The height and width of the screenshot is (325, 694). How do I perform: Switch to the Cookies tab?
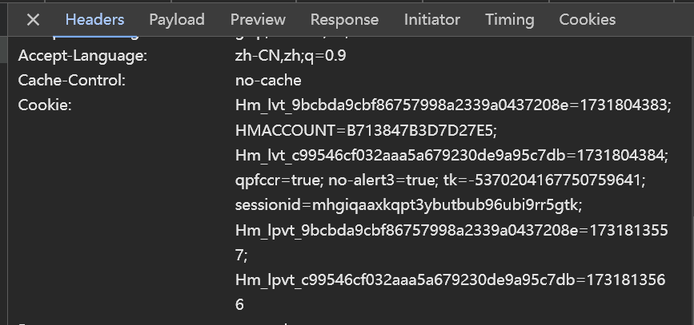click(588, 19)
